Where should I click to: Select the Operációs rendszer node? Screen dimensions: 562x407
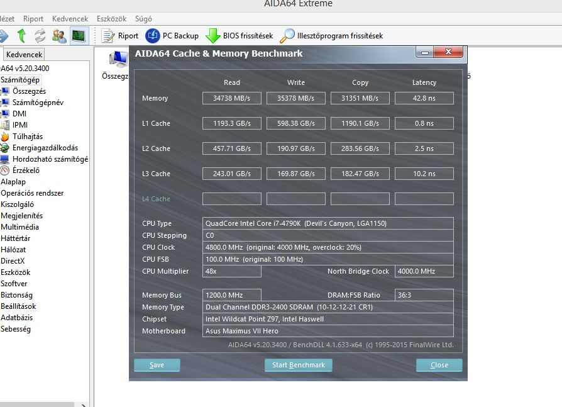[32, 193]
